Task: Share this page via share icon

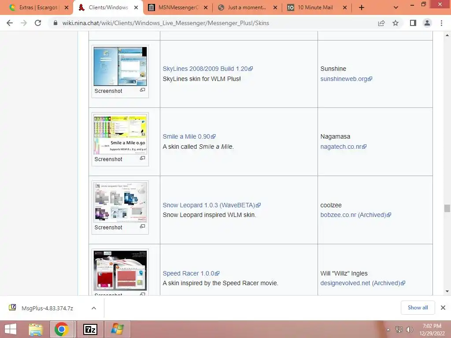Action: (x=381, y=23)
